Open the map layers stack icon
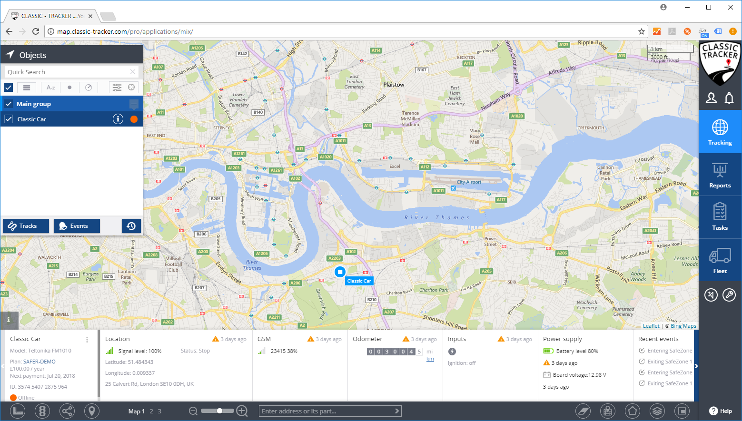742x421 pixels. (657, 411)
